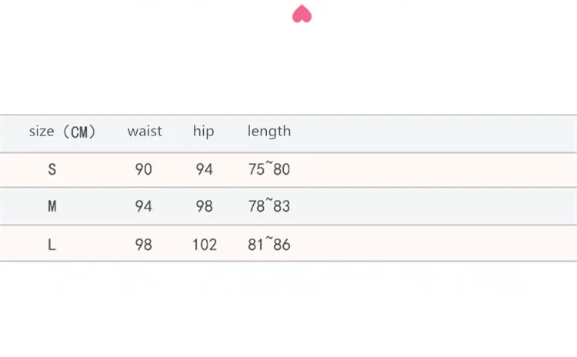Select the M size row label
Viewport: 577px width, 357px height.
[x=52, y=206]
